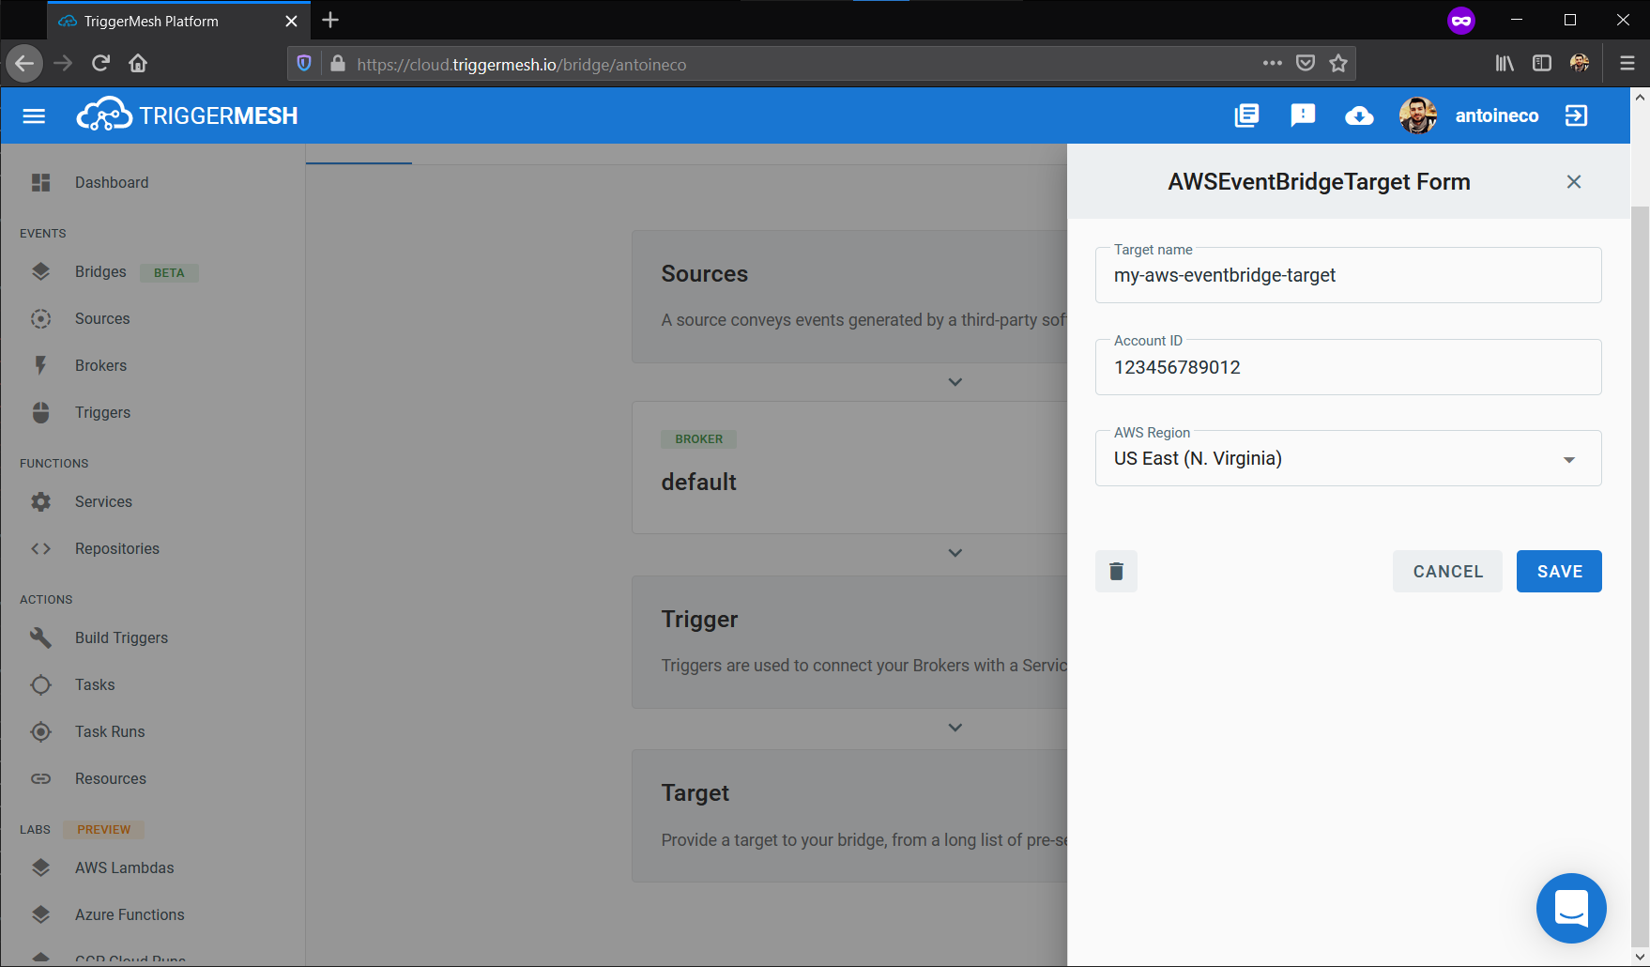The height and width of the screenshot is (967, 1650).
Task: Select the default broker card
Action: pyautogui.click(x=849, y=468)
